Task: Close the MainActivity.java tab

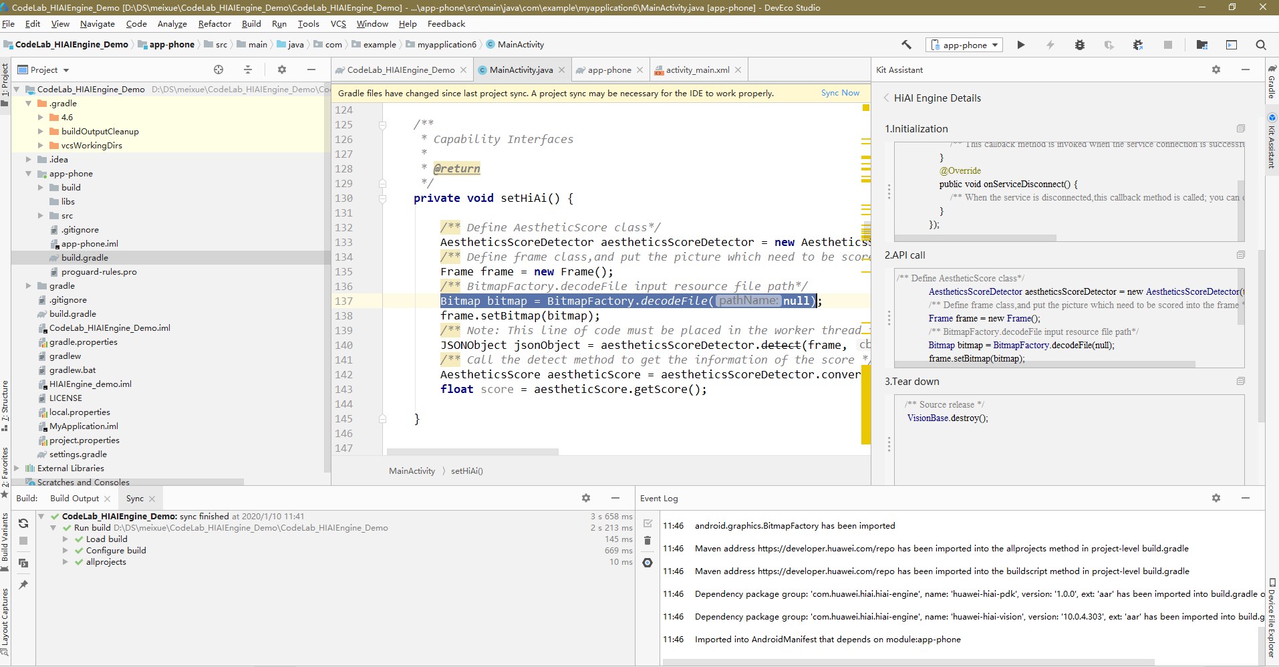Action: click(x=561, y=70)
